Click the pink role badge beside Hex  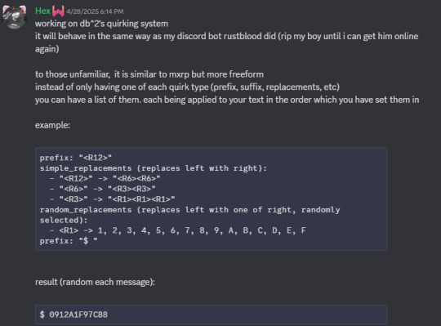tap(58, 11)
